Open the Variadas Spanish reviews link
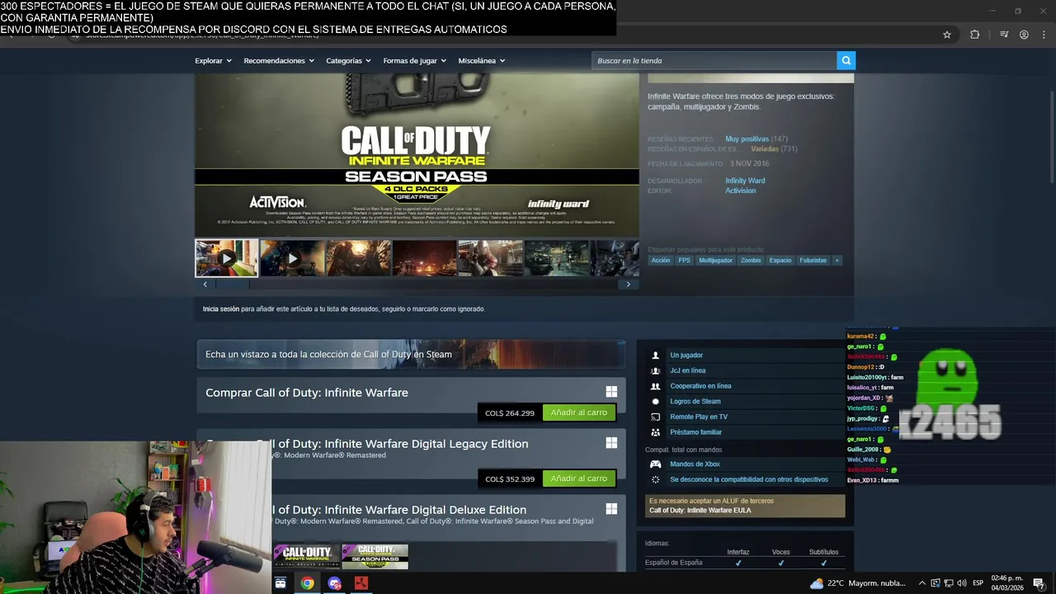Image resolution: width=1056 pixels, height=594 pixels. (765, 148)
